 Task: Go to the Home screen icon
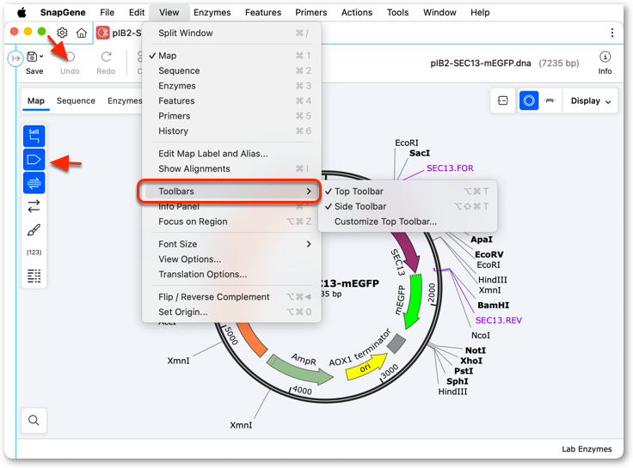[x=82, y=33]
